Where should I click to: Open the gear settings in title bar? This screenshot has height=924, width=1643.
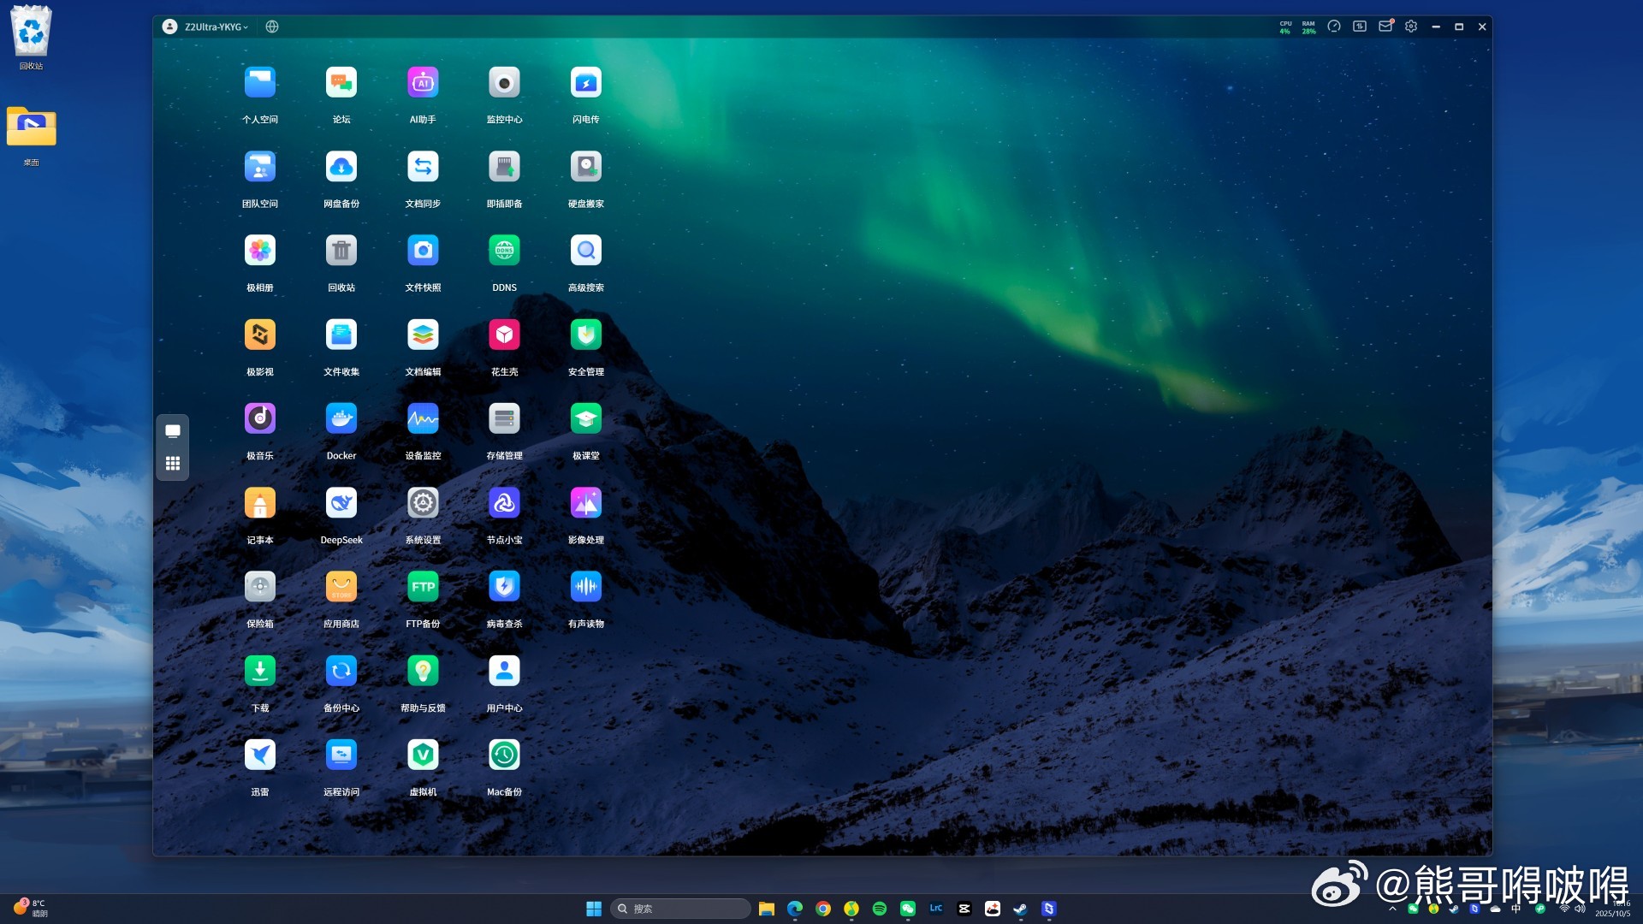pos(1411,27)
